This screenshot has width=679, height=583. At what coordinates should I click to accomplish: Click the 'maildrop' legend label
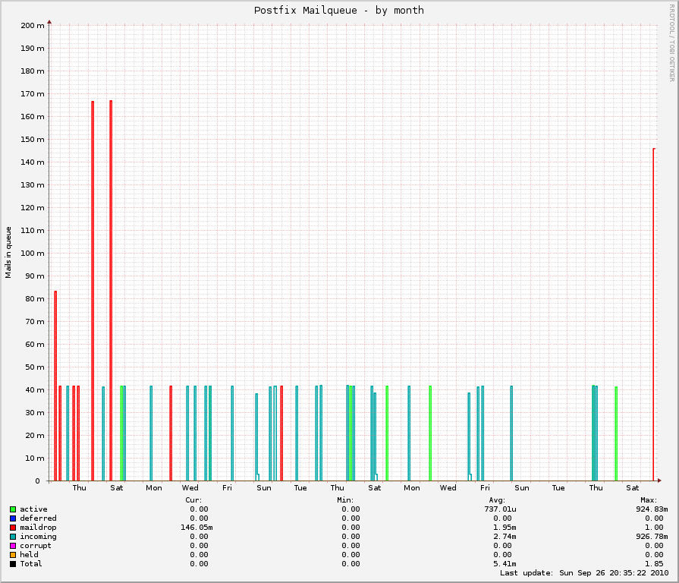(38, 528)
